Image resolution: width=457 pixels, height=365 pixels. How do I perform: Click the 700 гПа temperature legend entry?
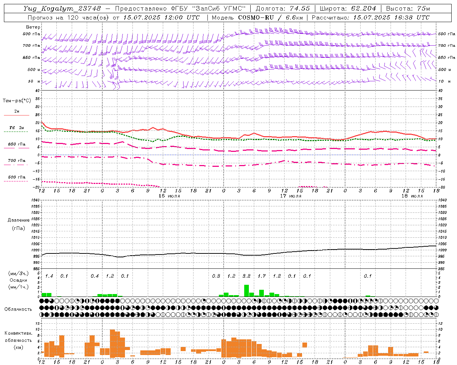pyautogui.click(x=17, y=161)
